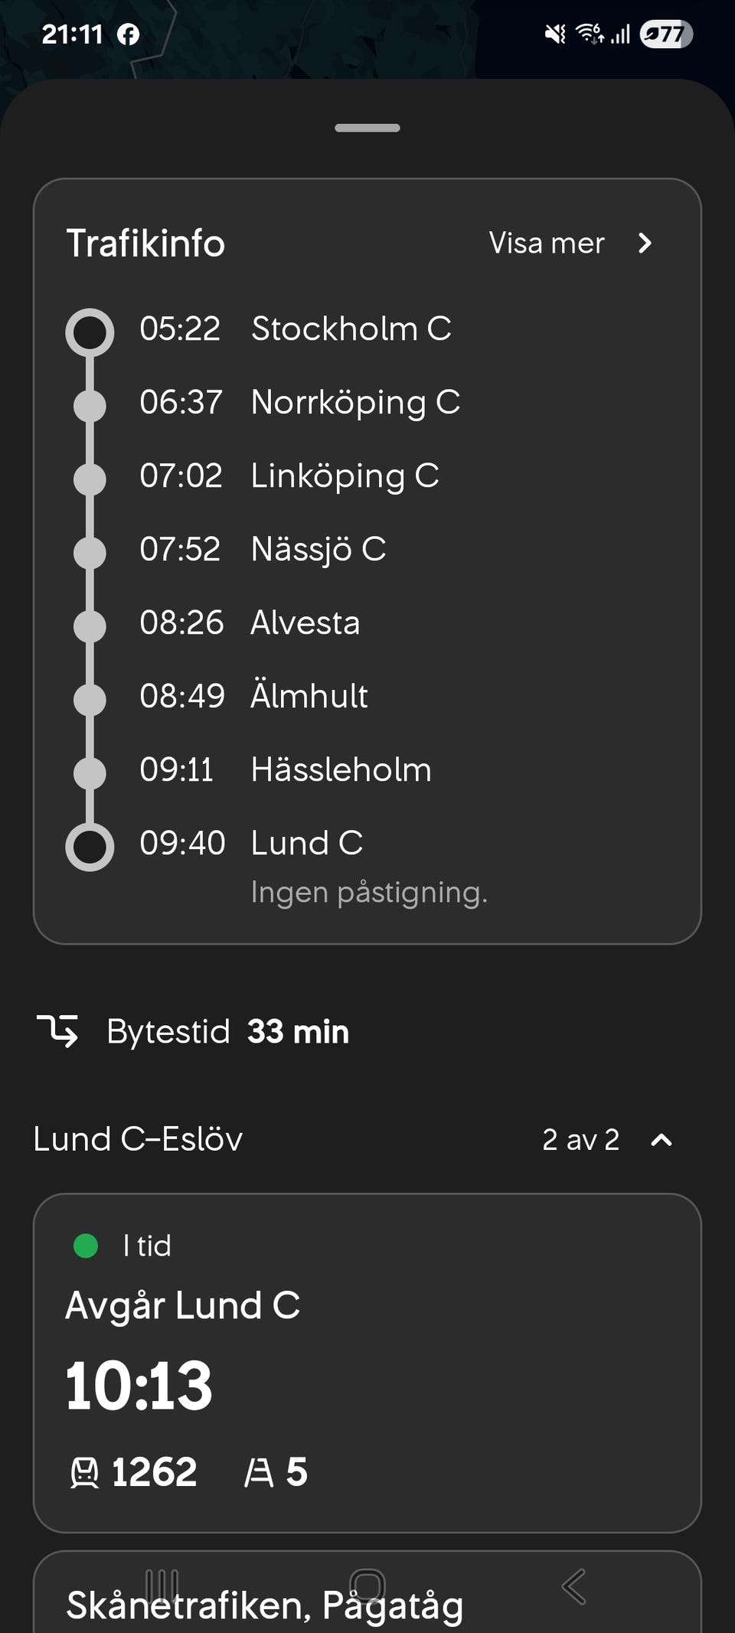Tap the Trafikinfo heading
The width and height of the screenshot is (735, 1633).
point(145,243)
